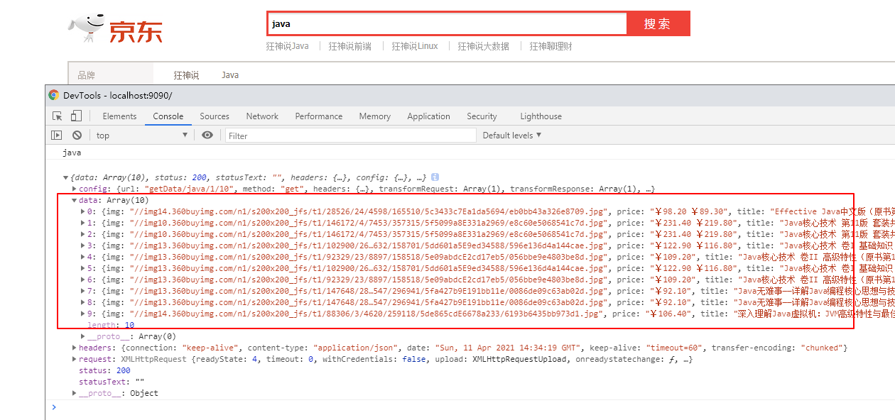Open the Application tab
Viewport: 895px width, 420px height.
click(429, 116)
